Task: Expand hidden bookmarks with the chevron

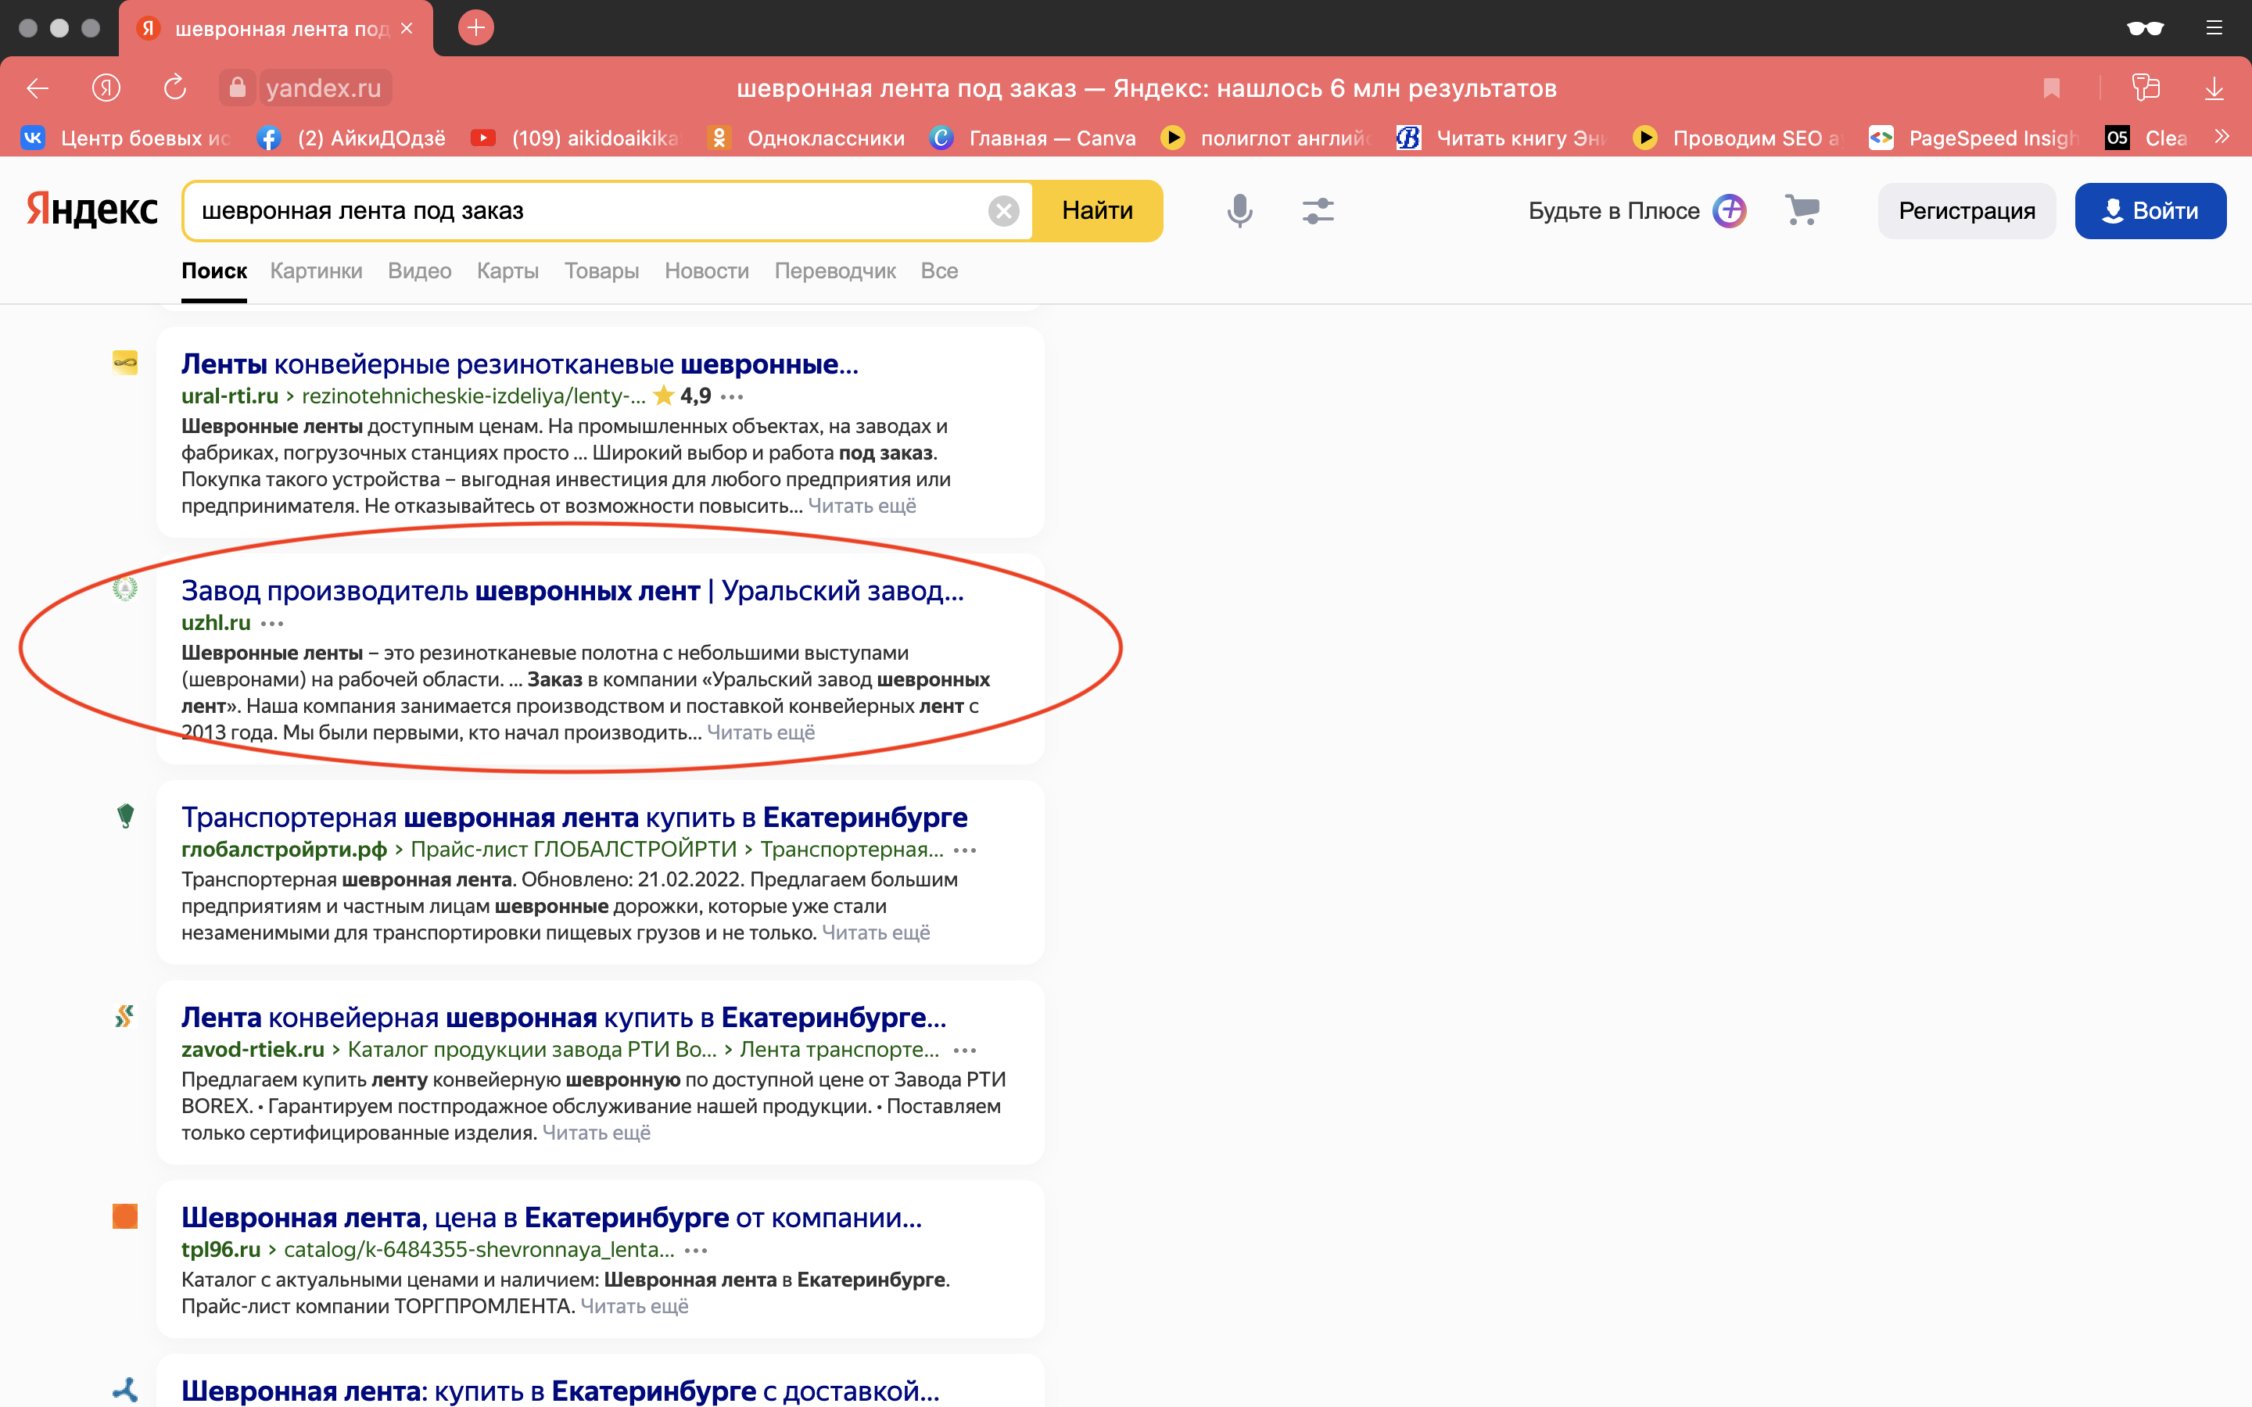Action: [2222, 137]
